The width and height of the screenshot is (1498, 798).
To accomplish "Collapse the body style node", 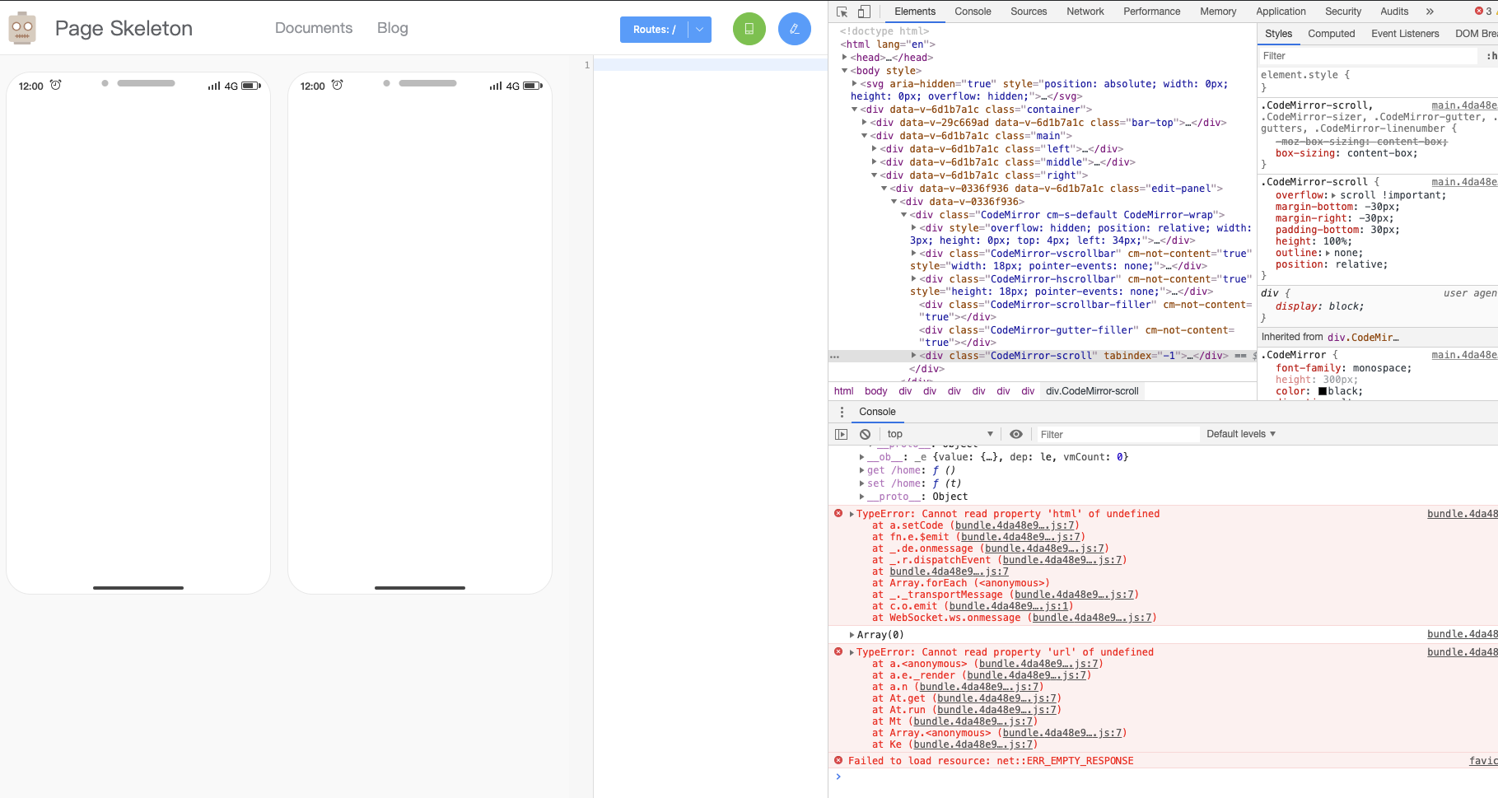I will (x=844, y=71).
